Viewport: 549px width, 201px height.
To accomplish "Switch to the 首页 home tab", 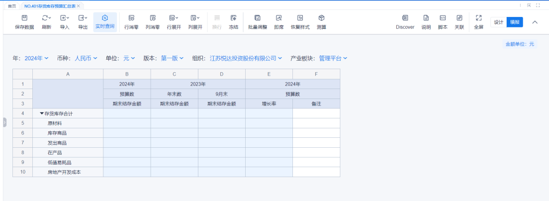I will click(x=11, y=6).
